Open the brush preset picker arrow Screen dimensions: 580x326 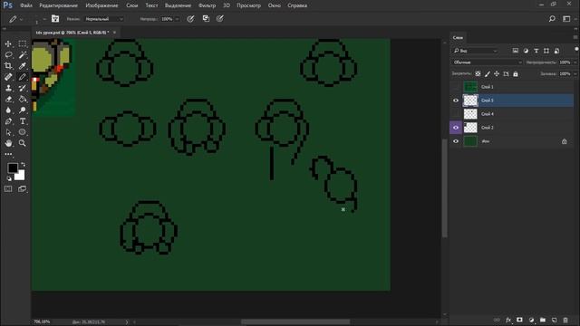coord(44,19)
